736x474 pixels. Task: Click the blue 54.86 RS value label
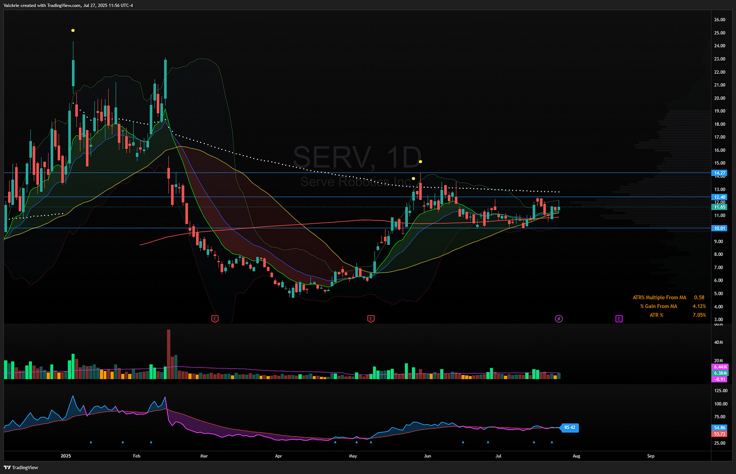(719, 428)
